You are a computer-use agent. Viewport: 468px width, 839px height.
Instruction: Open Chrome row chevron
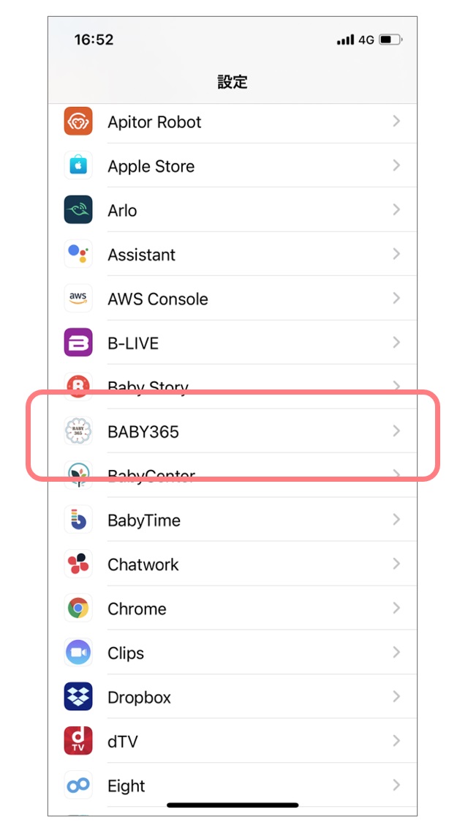coord(396,608)
